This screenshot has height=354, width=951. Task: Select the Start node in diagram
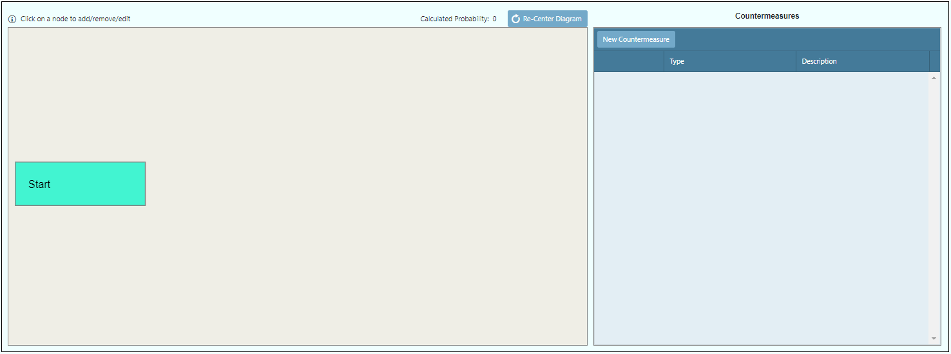point(81,184)
